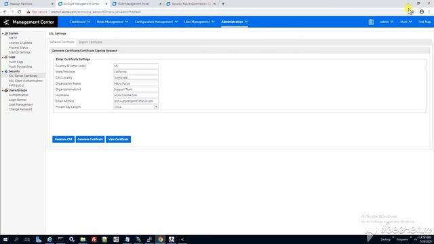Switch to the Import Certificate tab
Viewport: 434px width, 244px height.
(90, 42)
